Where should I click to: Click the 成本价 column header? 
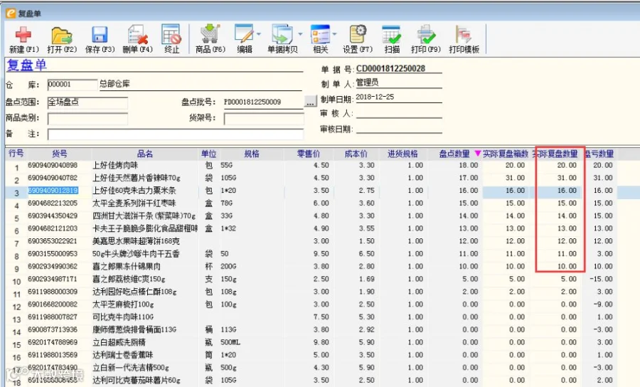coord(356,154)
